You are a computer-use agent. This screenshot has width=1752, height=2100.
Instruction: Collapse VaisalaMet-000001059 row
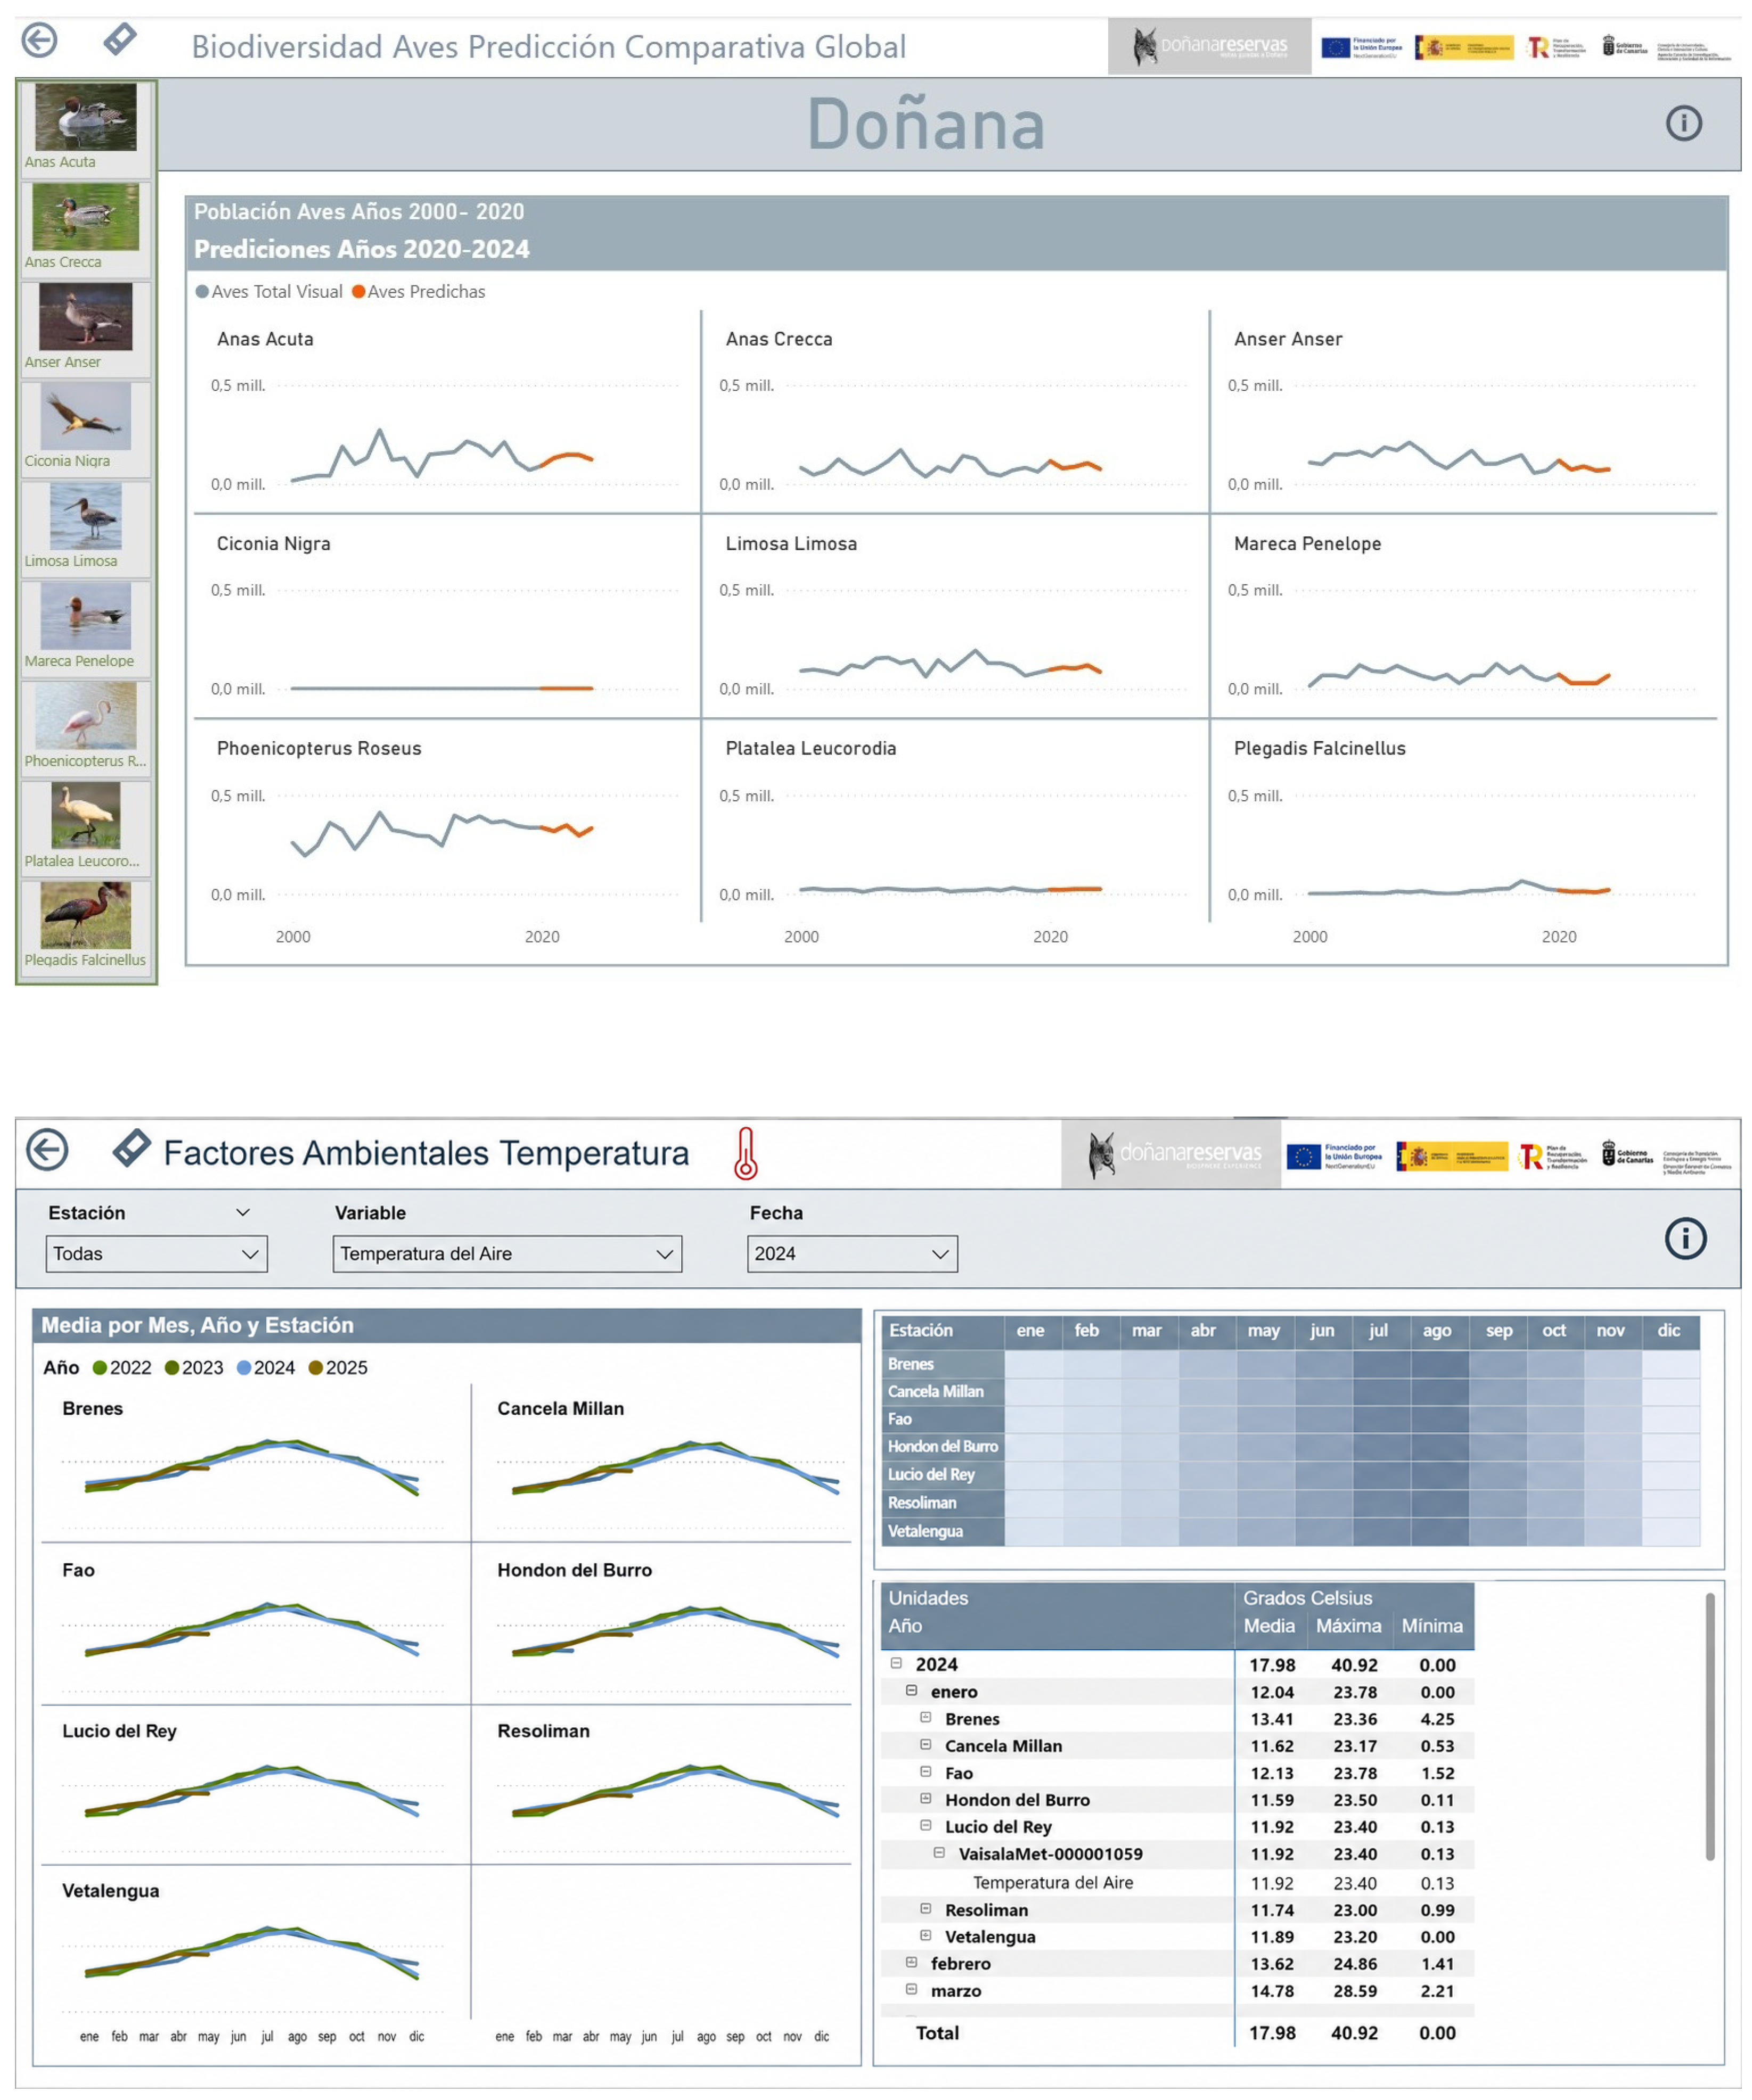click(x=939, y=1852)
